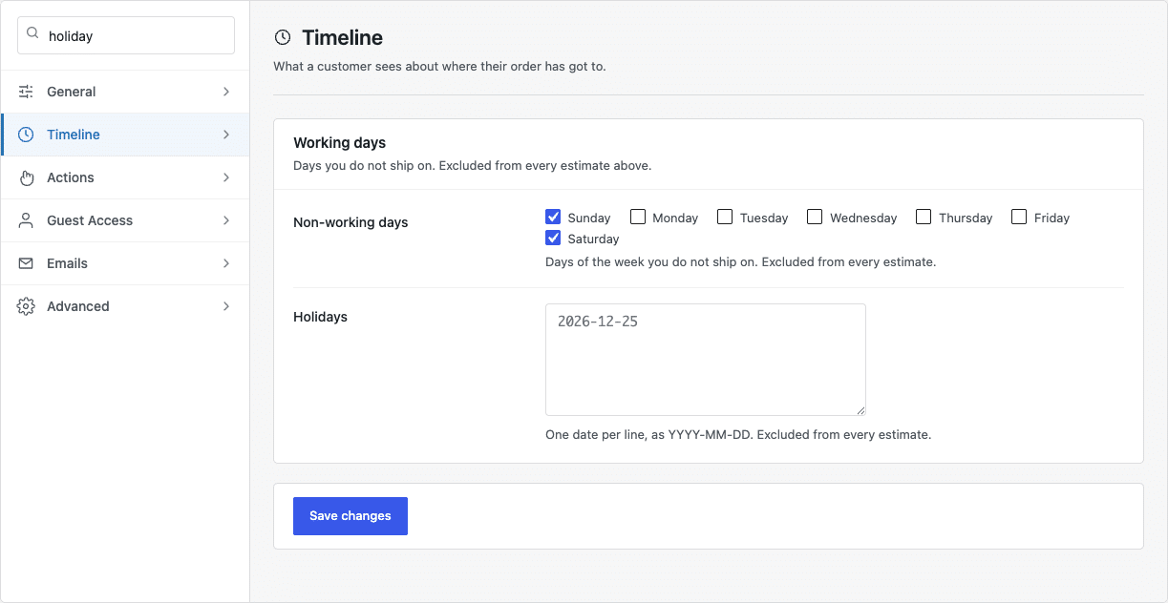Click the search magnifier icon
The width and height of the screenshot is (1168, 603).
point(32,34)
